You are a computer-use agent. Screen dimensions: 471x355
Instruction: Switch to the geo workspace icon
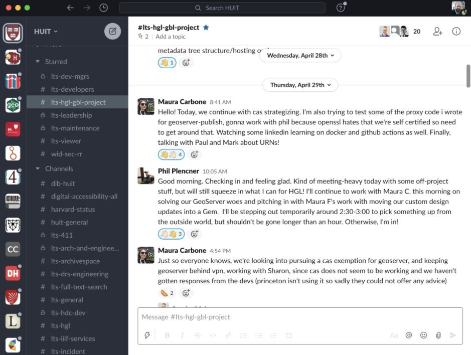pos(13,105)
